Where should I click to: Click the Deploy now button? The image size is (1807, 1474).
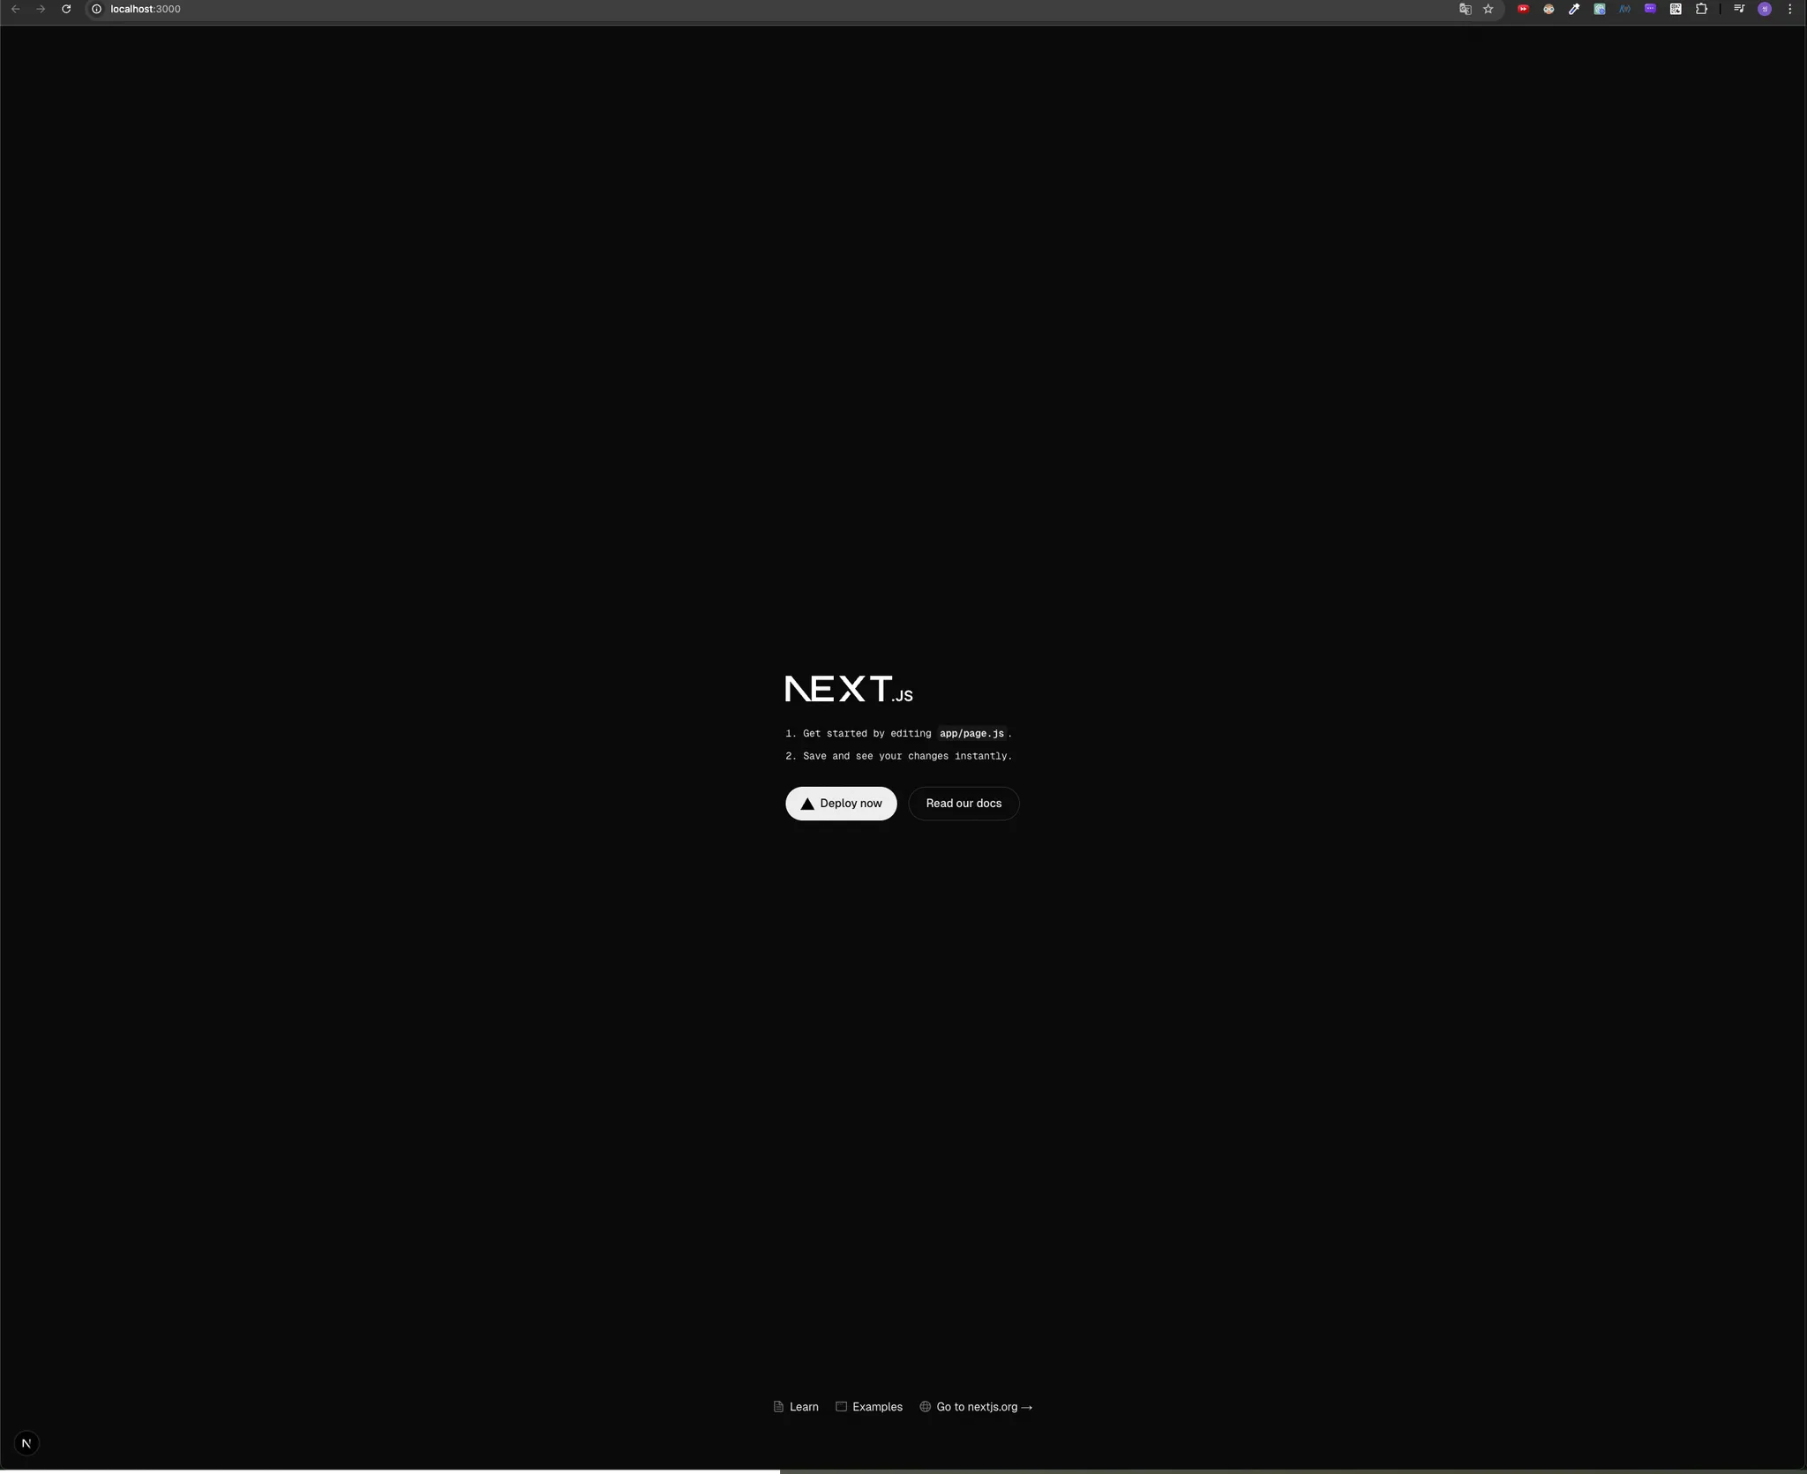(x=841, y=804)
